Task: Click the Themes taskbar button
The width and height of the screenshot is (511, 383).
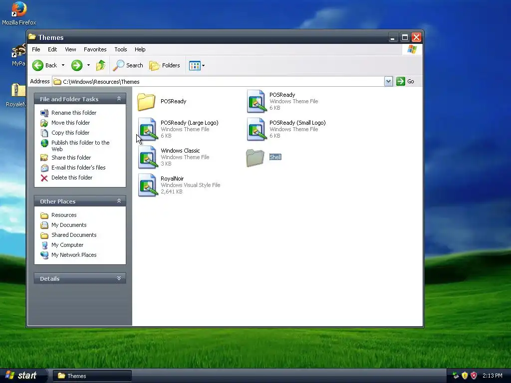Action: click(92, 376)
